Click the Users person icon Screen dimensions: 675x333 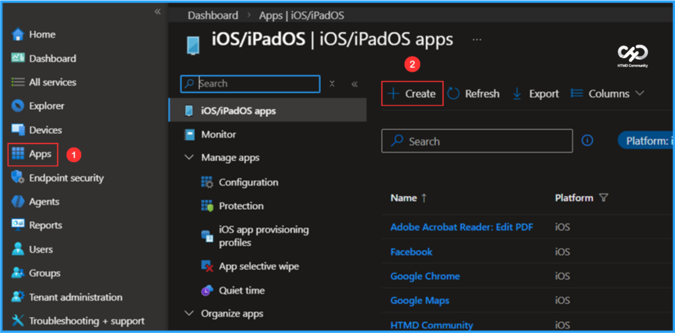point(18,249)
